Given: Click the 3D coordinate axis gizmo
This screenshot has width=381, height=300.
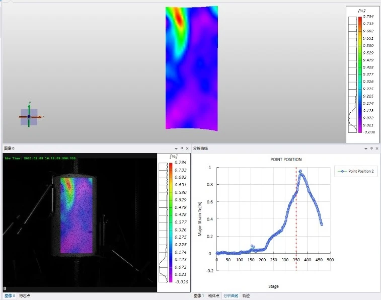Looking at the screenshot, I should 29,116.
